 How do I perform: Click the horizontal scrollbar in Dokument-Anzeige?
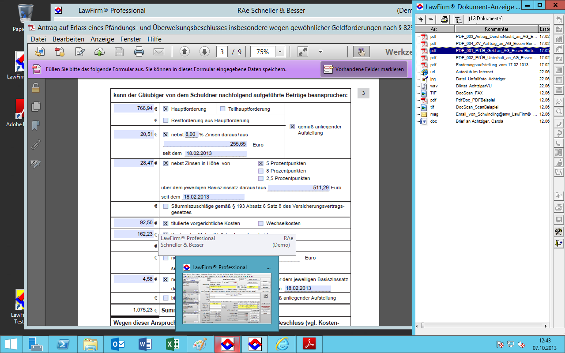(482, 325)
